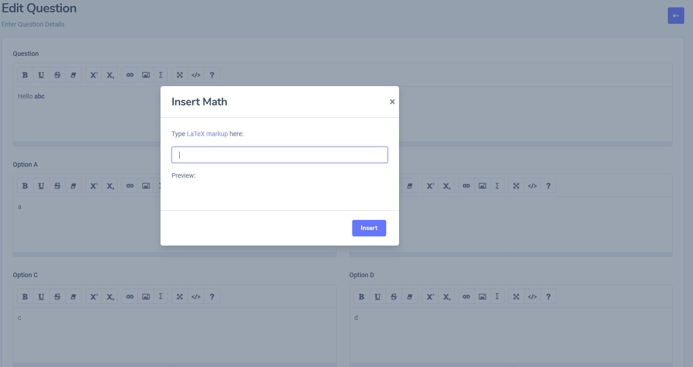Toggle Underline in the Question editor toolbar
The height and width of the screenshot is (367, 693).
click(x=41, y=75)
